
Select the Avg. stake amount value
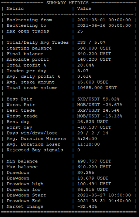93,82
